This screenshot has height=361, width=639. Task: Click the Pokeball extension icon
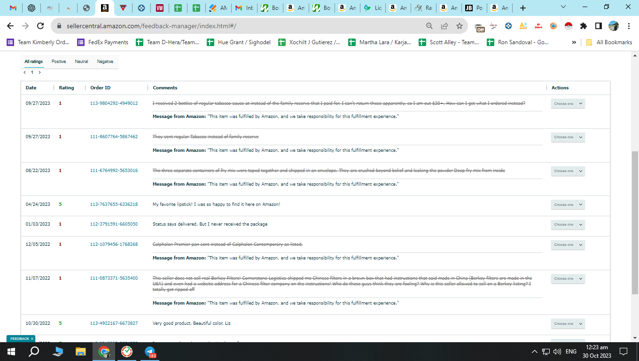569,26
